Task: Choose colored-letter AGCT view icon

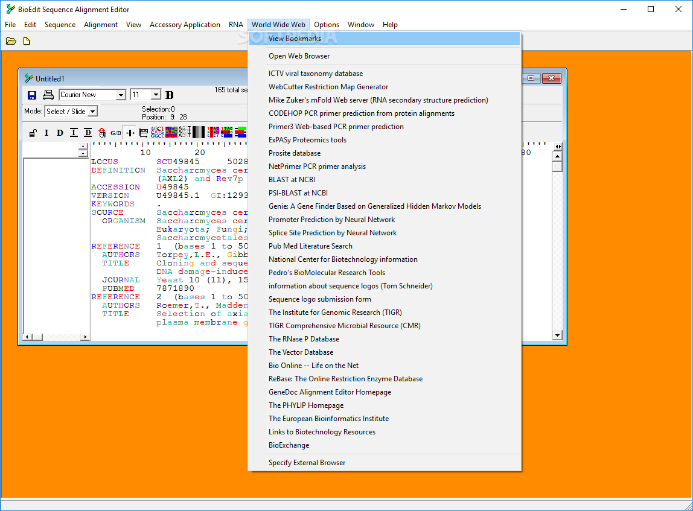Action: (x=157, y=132)
